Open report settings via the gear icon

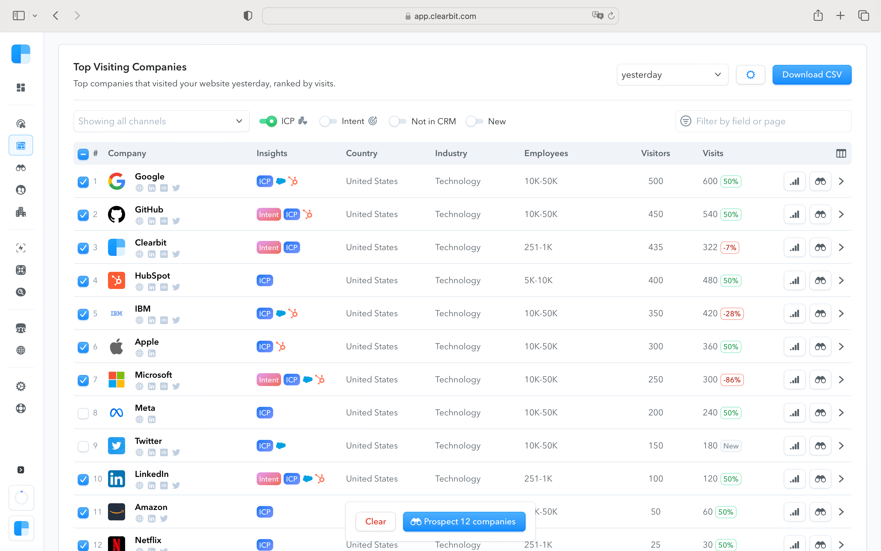click(750, 74)
